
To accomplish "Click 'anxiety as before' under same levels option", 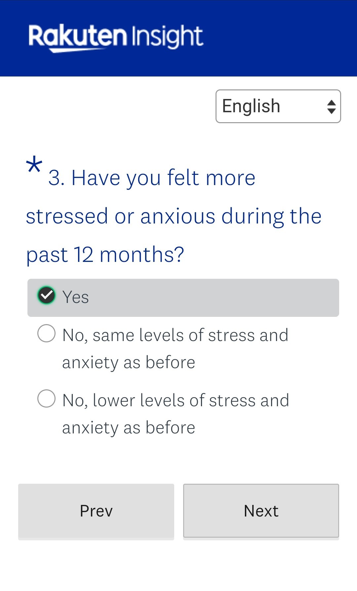I will 129,363.
